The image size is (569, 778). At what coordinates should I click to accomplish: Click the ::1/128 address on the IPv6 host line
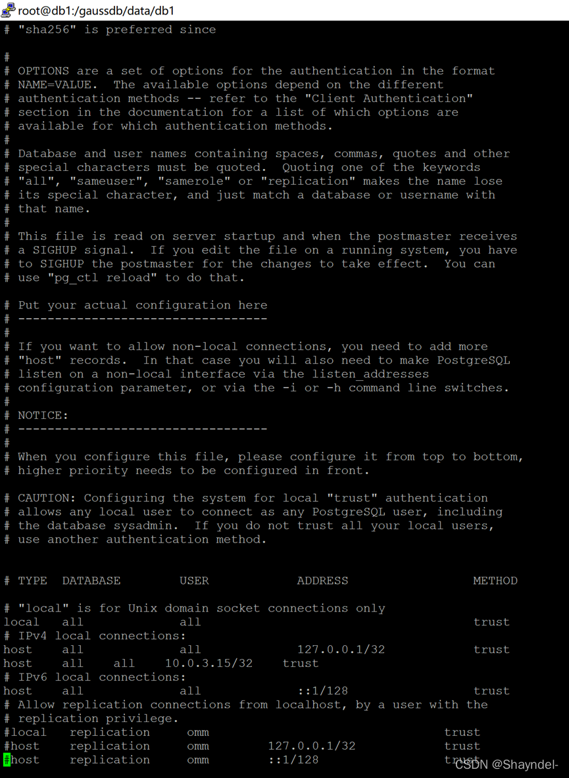322,691
